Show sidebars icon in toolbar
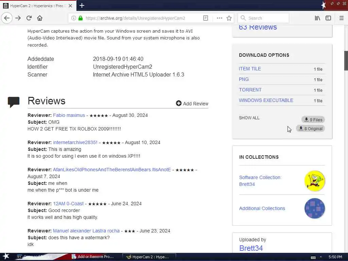Viewport: 348px width, 261px height. click(328, 18)
